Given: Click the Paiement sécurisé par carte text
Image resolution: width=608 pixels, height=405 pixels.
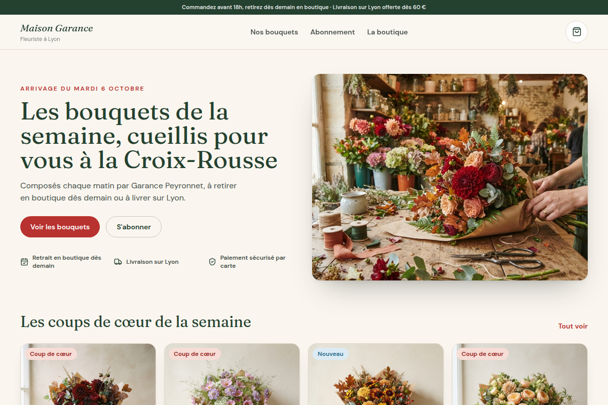Looking at the screenshot, I should coord(253,262).
